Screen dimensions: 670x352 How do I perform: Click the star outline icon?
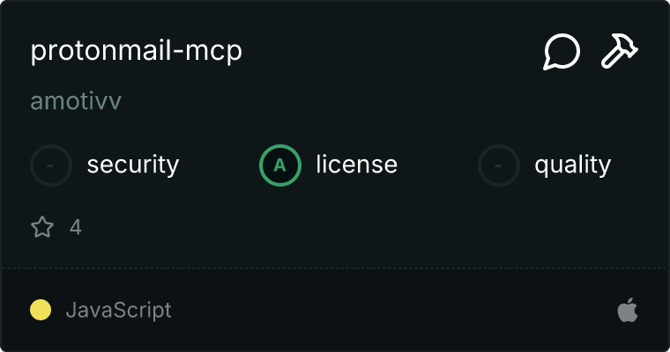point(42,226)
